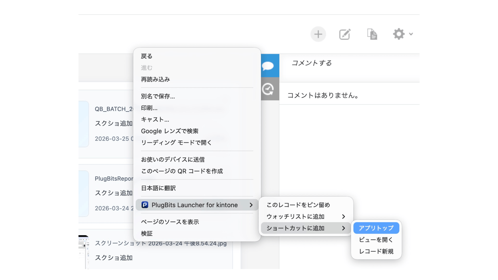Expand the ウォッチリストに追加 chevron
Viewport: 498px width, 280px height.
[x=343, y=216]
